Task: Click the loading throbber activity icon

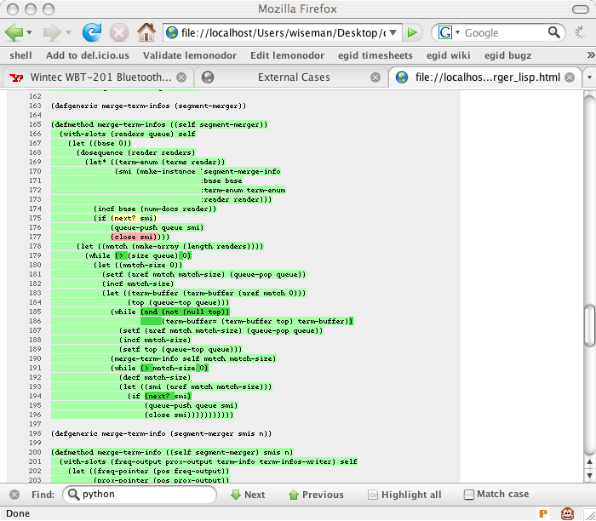Action: (581, 32)
